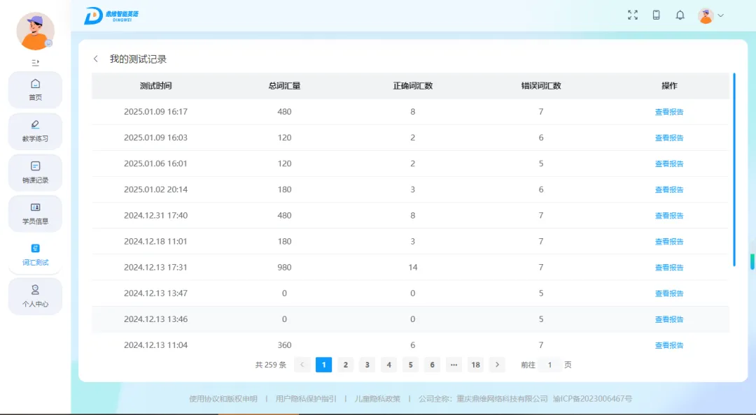Click the 首页 home icon in sidebar
Image resolution: width=756 pixels, height=415 pixels.
[35, 89]
